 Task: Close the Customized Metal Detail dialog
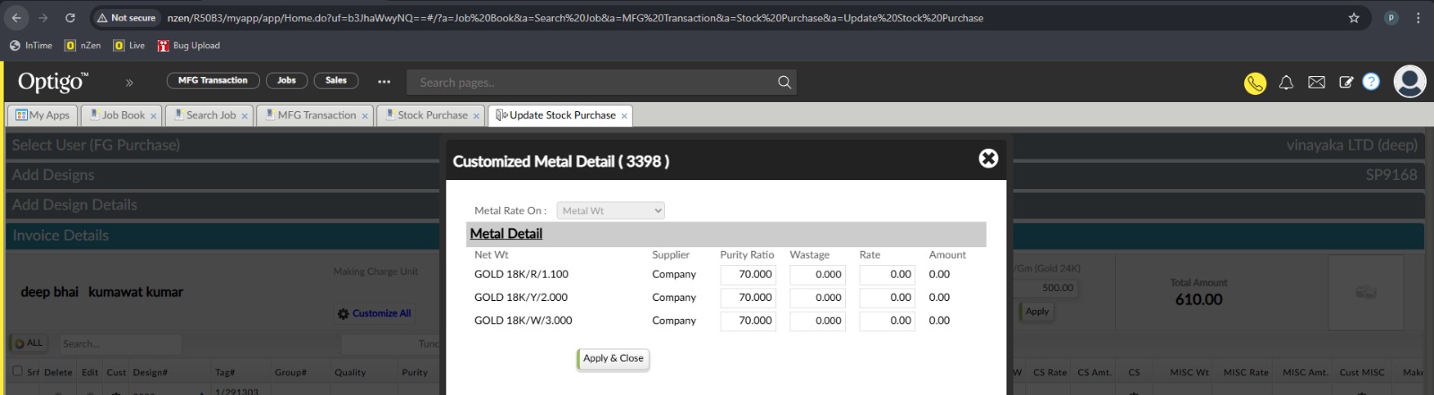(988, 159)
